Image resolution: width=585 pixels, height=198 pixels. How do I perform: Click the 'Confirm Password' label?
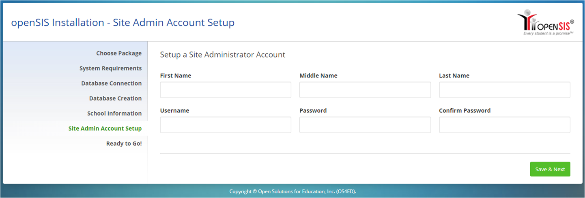tap(465, 110)
